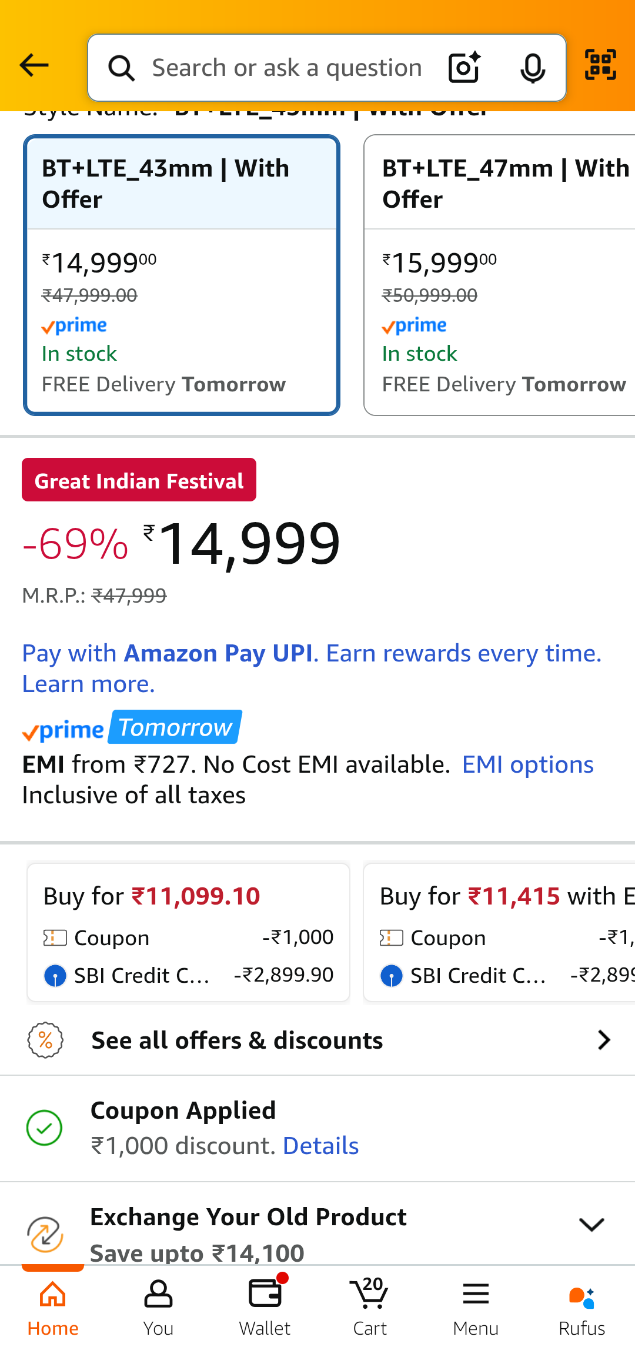Viewport: 635px width, 1350px height.
Task: Open the Cart with 20 items
Action: click(370, 1304)
